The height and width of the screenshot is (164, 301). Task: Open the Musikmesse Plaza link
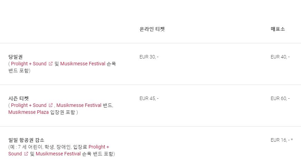28,112
